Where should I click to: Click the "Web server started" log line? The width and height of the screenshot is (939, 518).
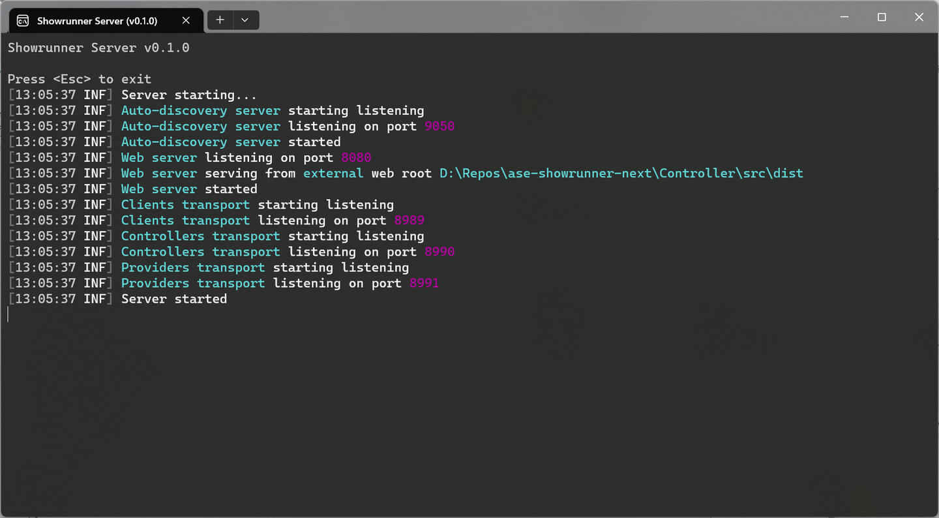tap(189, 189)
